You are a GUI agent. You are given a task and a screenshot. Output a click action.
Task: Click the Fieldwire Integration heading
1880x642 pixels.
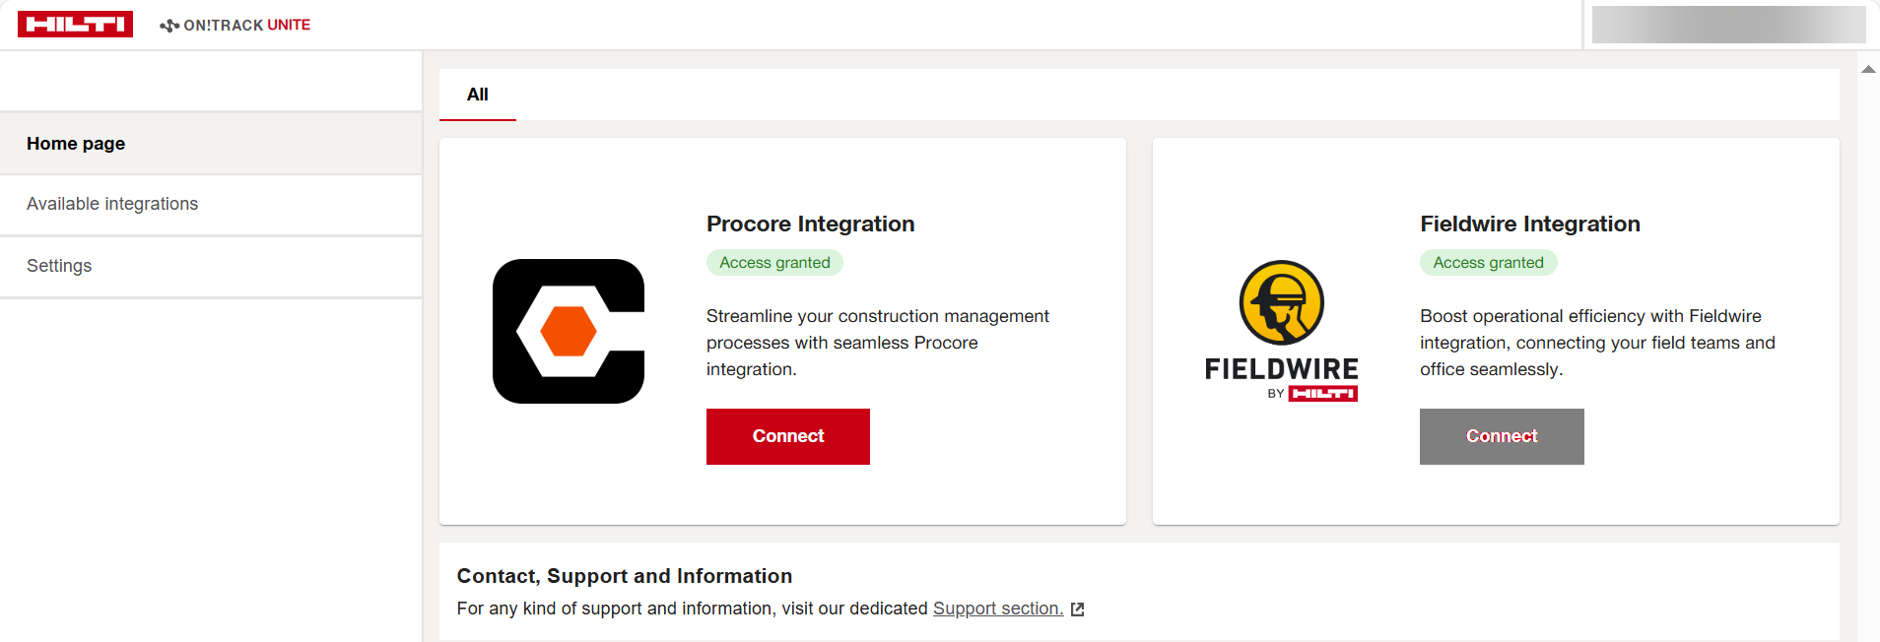(x=1530, y=224)
